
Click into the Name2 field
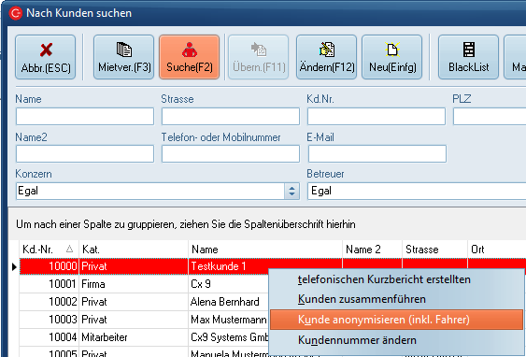coord(85,154)
